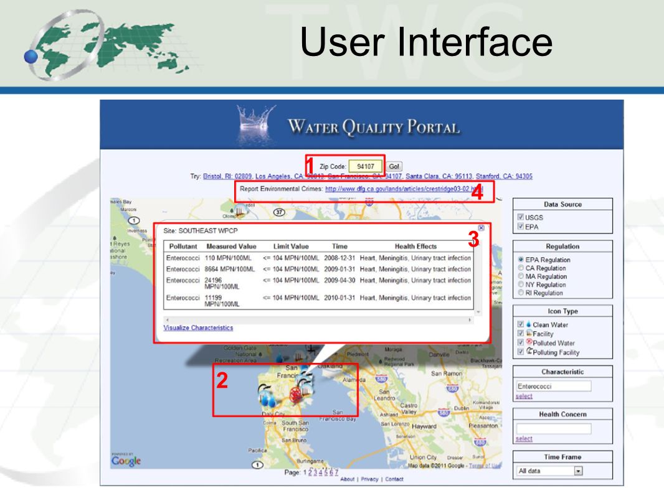Go to results page 7
Viewport: 664px width, 498px height.
[x=336, y=472]
